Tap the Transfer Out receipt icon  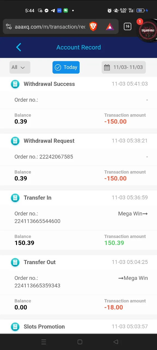click(15, 262)
